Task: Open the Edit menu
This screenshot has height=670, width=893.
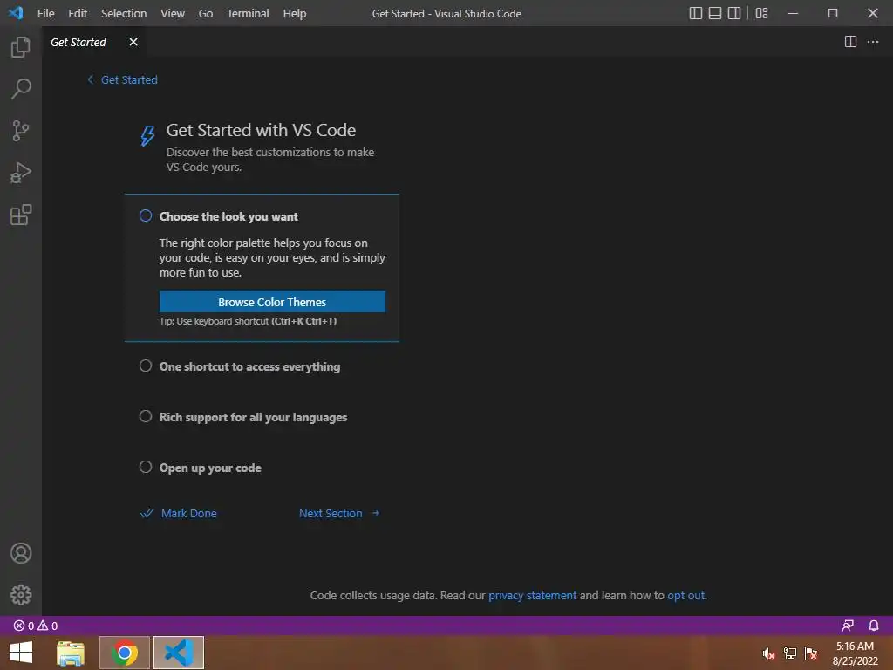Action: click(78, 13)
